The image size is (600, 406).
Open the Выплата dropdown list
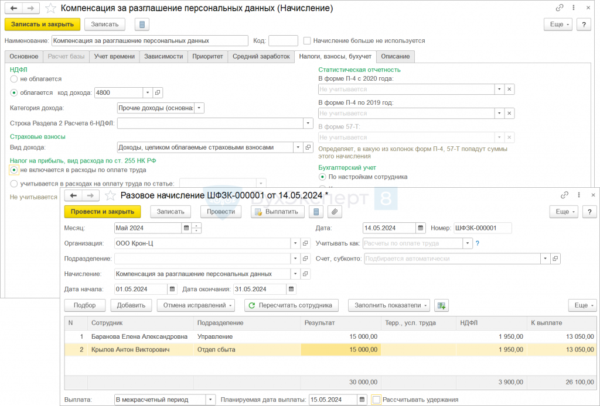[x=210, y=400]
